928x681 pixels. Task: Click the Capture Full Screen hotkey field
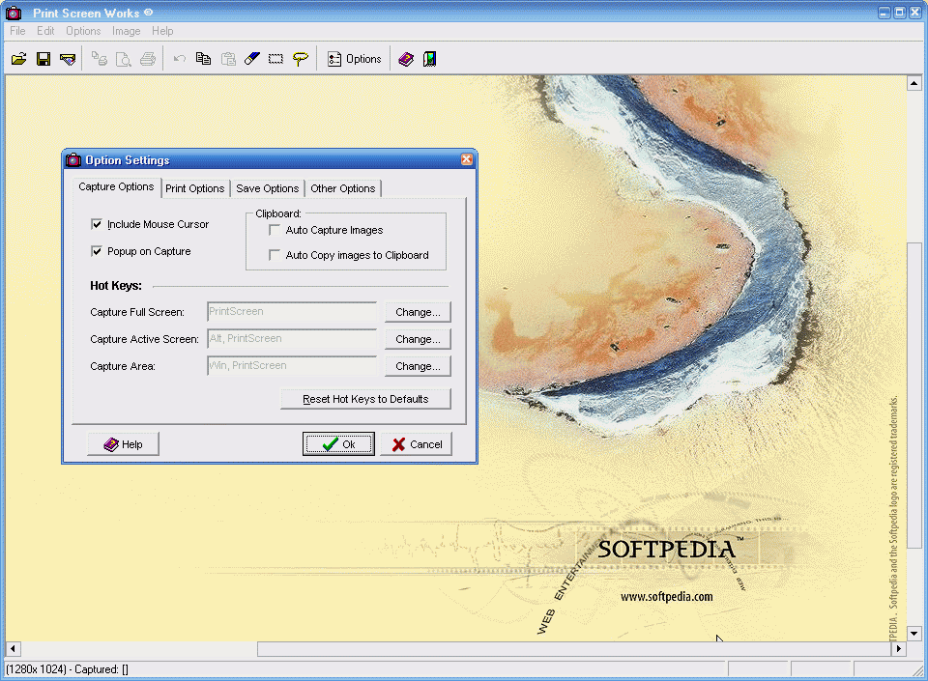[x=292, y=312]
